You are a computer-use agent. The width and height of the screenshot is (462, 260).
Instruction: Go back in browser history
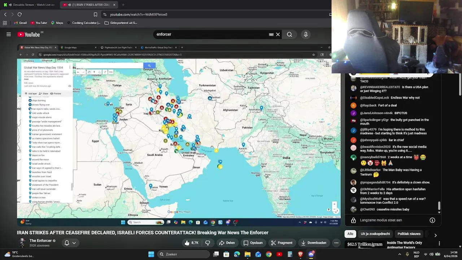[5, 14]
